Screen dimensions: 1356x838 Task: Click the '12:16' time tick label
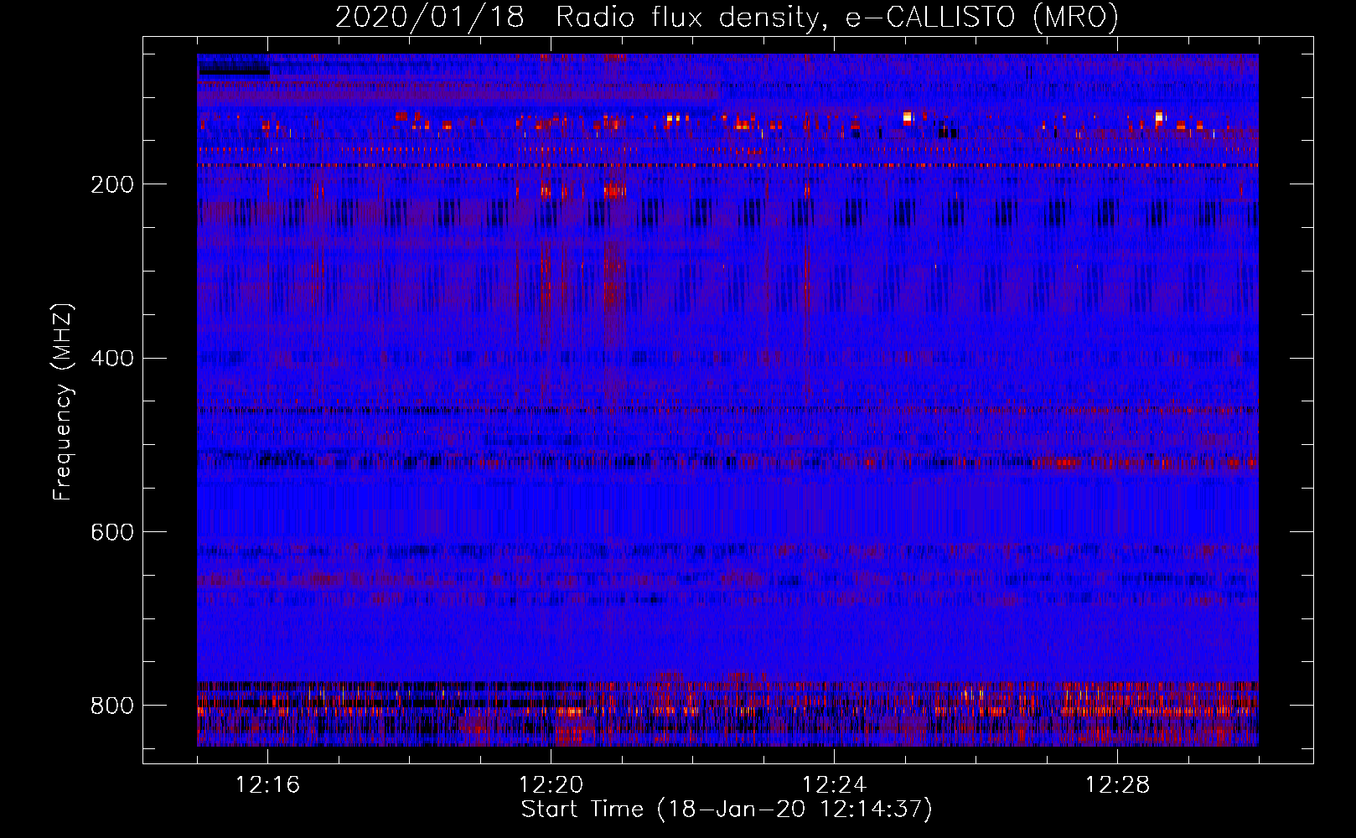point(267,785)
